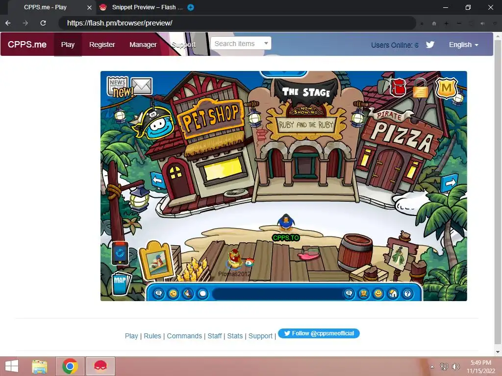Click the blue right arrow sign

[450, 183]
